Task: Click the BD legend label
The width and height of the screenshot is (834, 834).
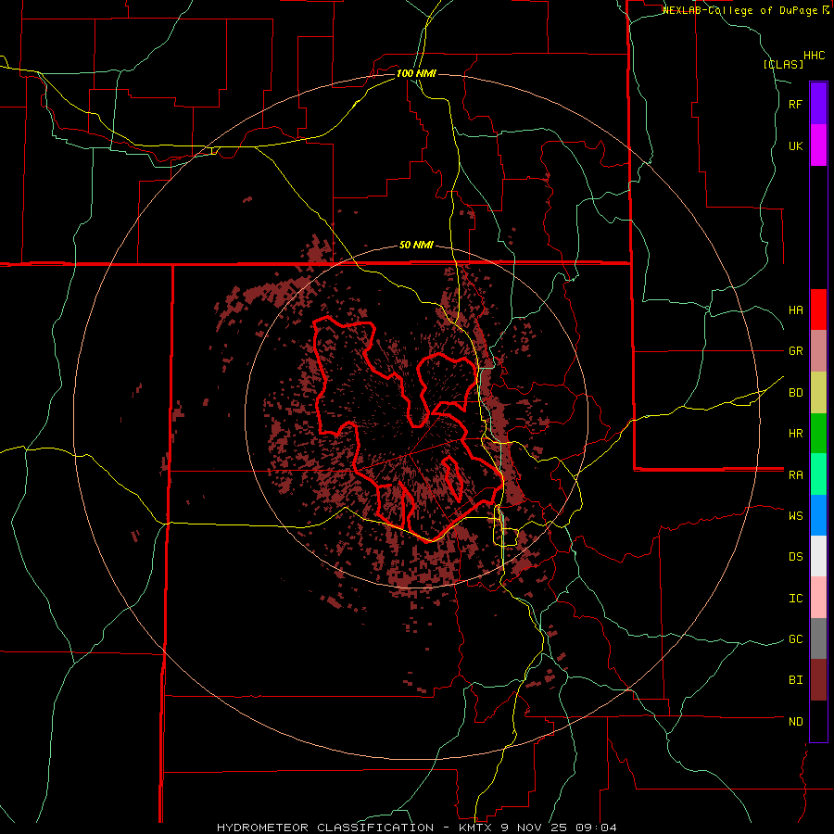Action: [795, 393]
